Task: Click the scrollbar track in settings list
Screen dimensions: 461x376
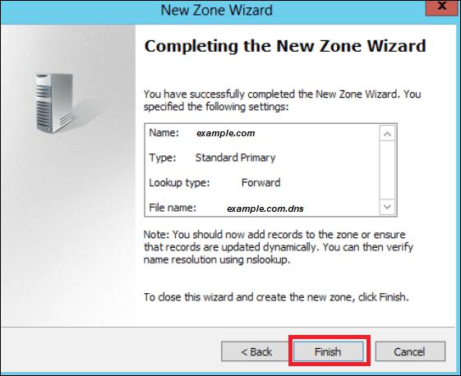Action: click(x=387, y=171)
